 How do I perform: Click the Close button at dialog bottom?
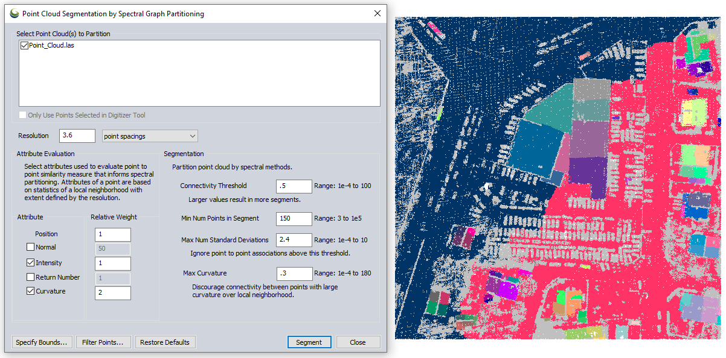[358, 342]
